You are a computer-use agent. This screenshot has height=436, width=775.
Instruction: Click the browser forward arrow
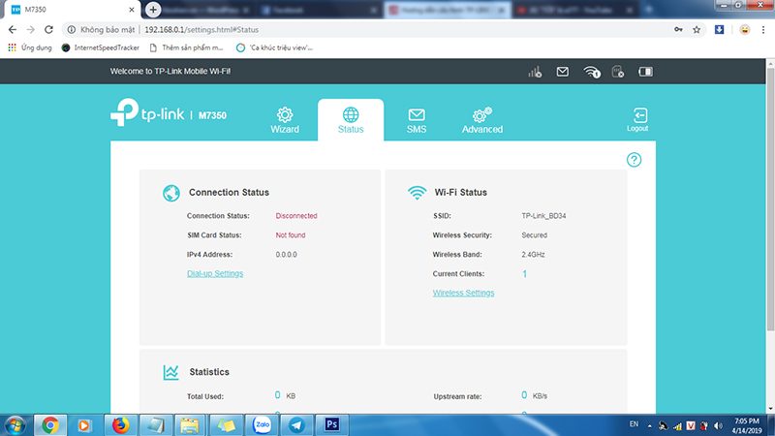31,30
